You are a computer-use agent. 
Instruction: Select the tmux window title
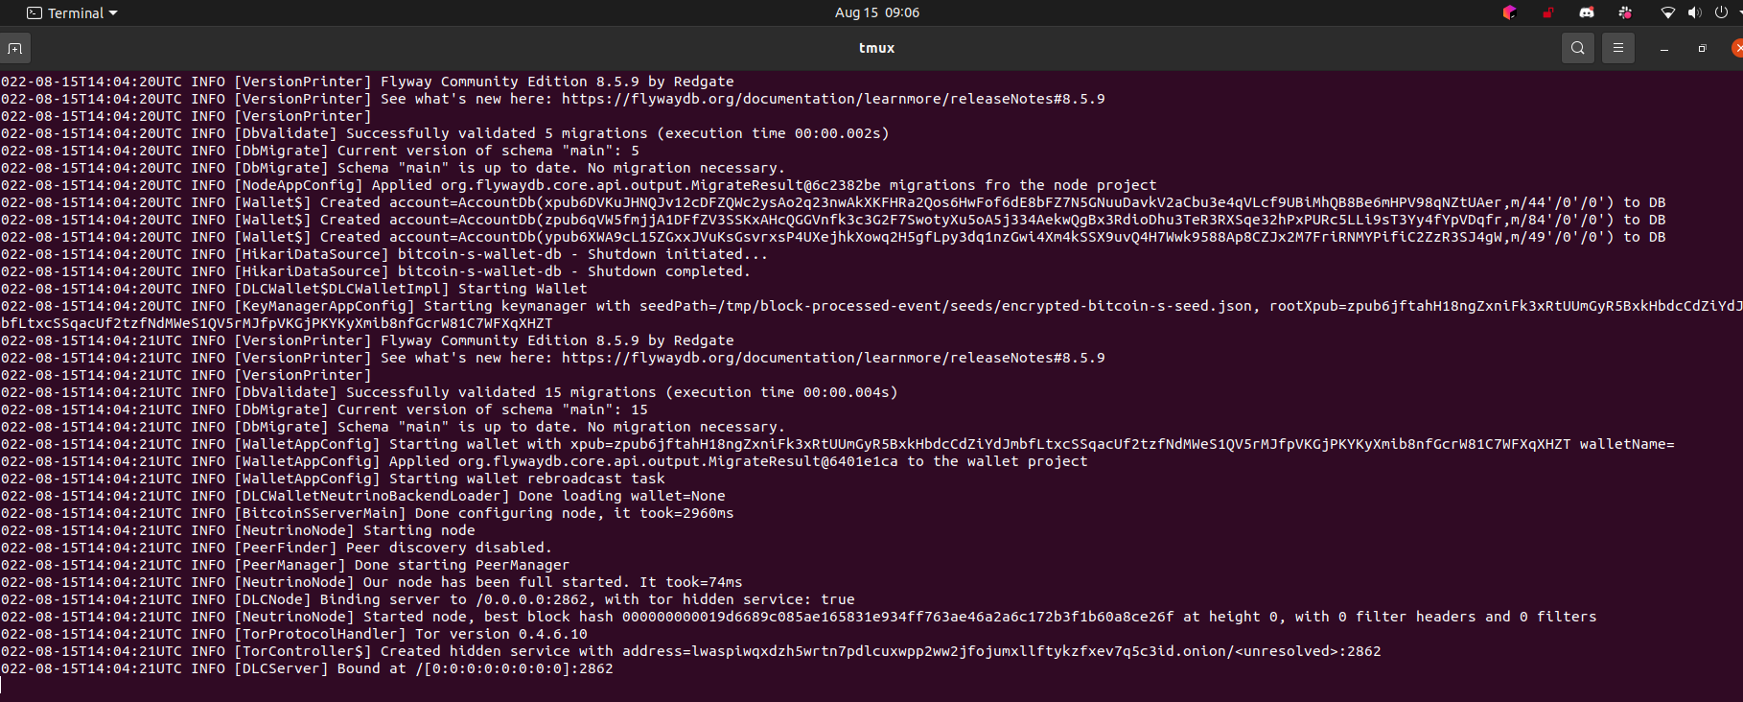pos(875,47)
